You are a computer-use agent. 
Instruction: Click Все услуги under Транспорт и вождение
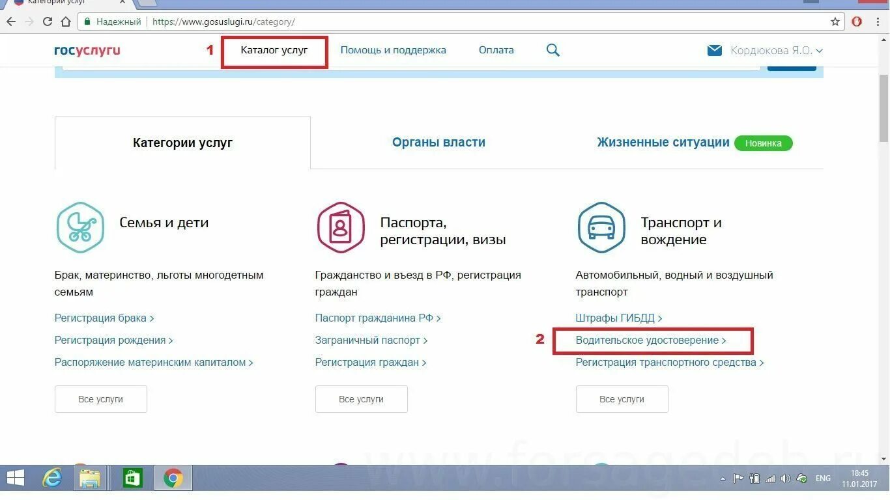click(x=622, y=399)
